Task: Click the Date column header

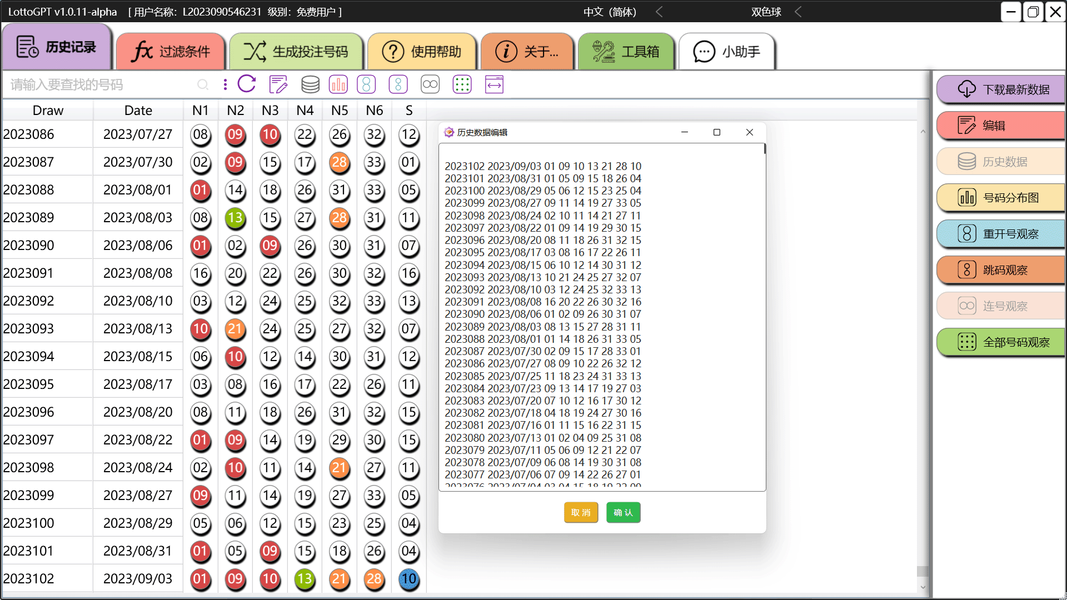Action: (x=138, y=111)
